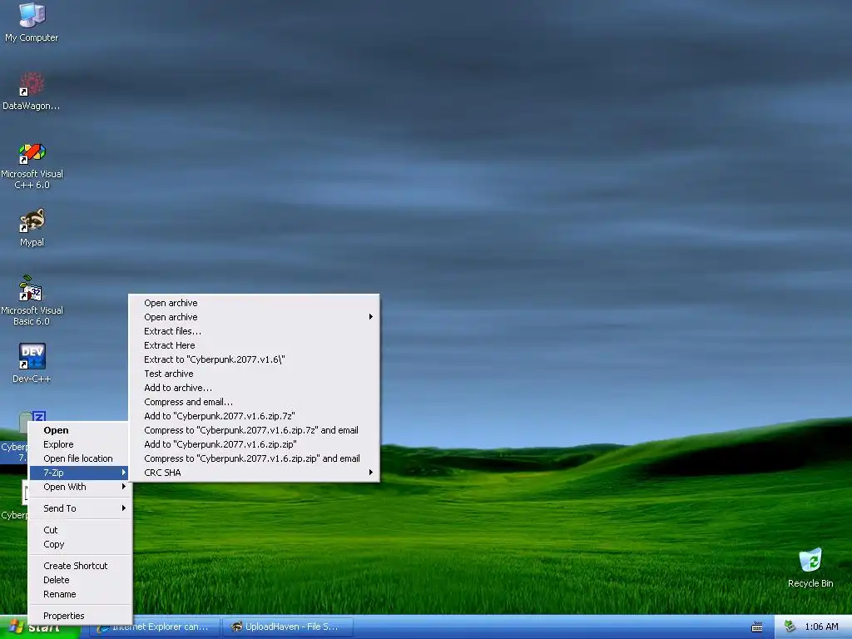Click the keyboard icon in the taskbar
The width and height of the screenshot is (852, 639).
[x=757, y=627]
